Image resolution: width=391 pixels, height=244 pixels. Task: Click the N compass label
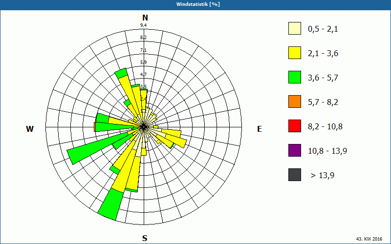pos(145,18)
